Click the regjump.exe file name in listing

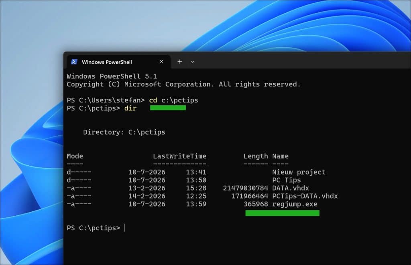coord(295,204)
